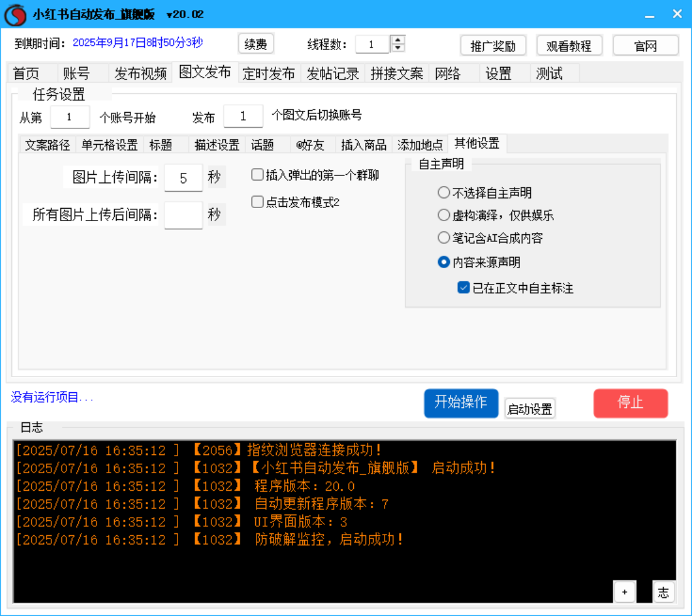Click the 观看教程 button
The width and height of the screenshot is (692, 616).
coord(569,46)
